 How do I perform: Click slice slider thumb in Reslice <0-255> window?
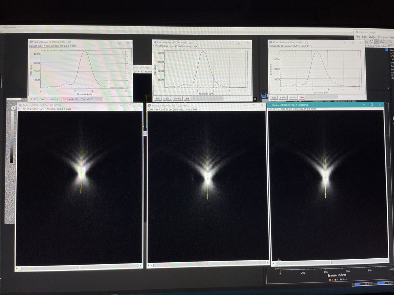[209, 264]
